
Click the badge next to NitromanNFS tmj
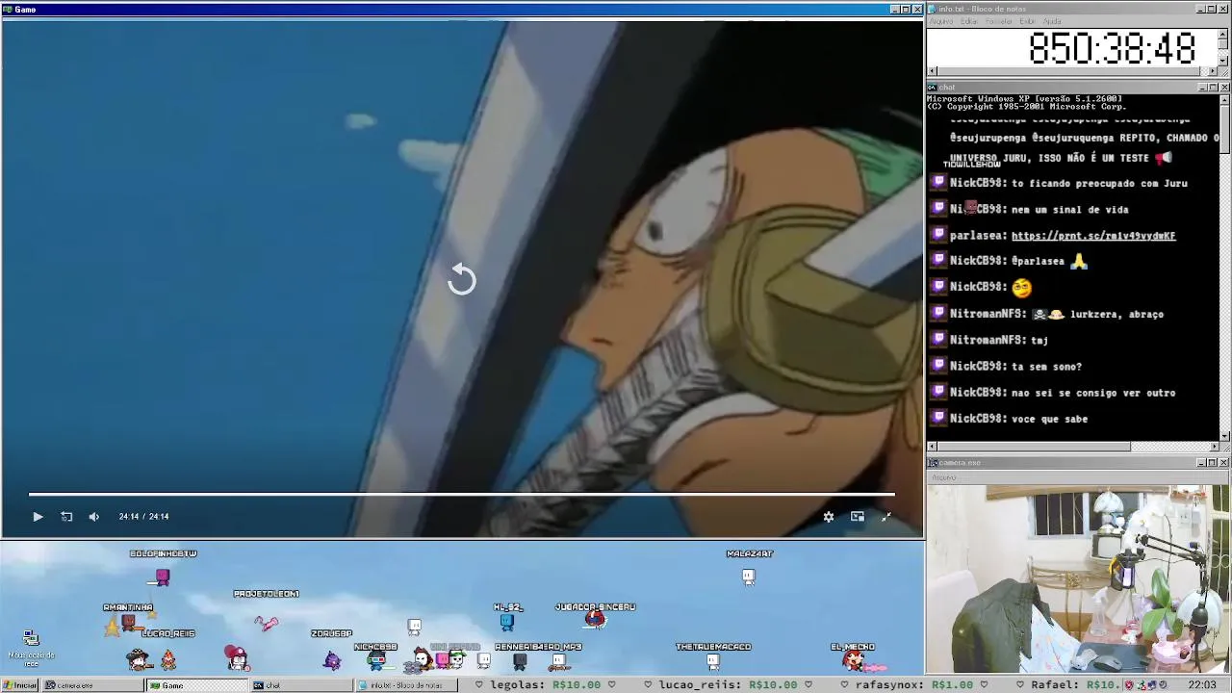coord(938,340)
